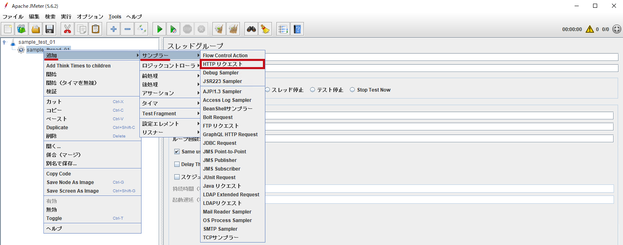Click the 起動遅延 input field
This screenshot has height=245, width=623.
pos(440,200)
